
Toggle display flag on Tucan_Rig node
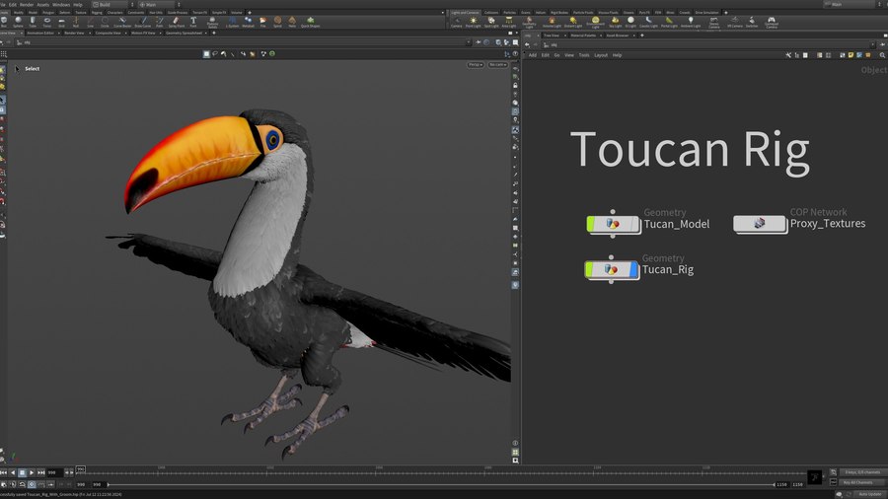[633, 269]
